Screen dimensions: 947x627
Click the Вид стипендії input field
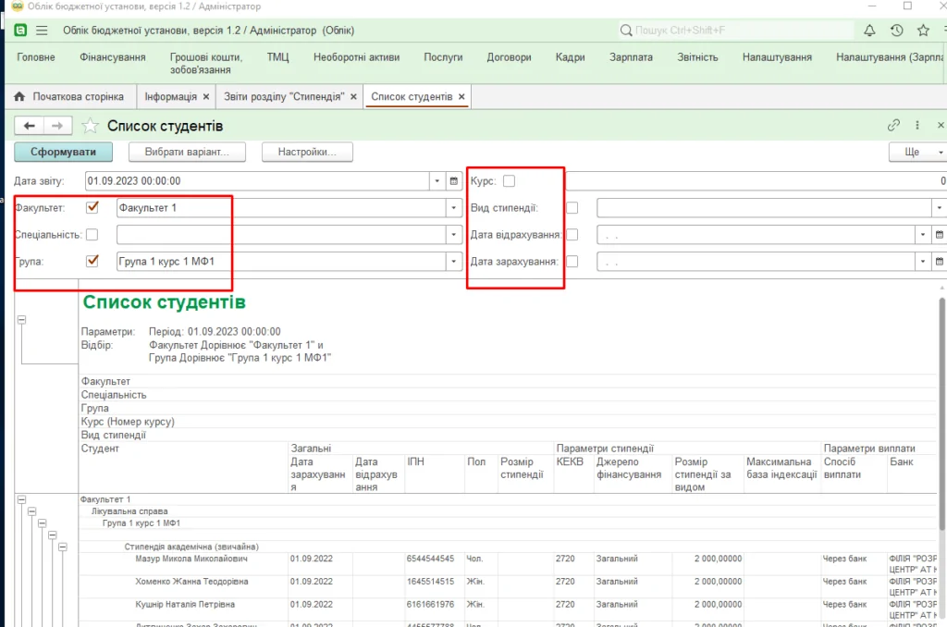tap(765, 208)
